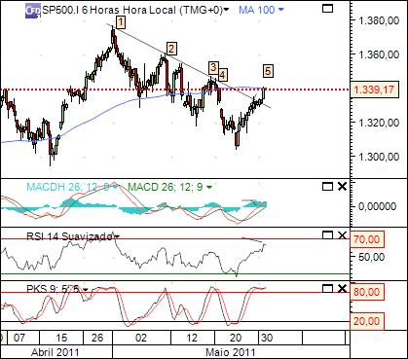Image resolution: width=408 pixels, height=359 pixels.
Task: Click the Maio 2011 month label
Action: (x=231, y=352)
